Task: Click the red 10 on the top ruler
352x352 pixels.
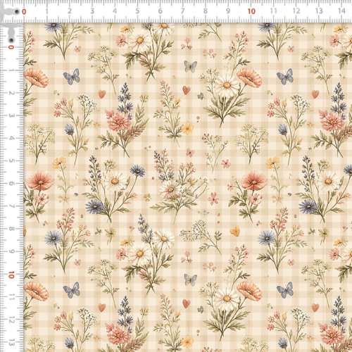Action: tap(251, 11)
